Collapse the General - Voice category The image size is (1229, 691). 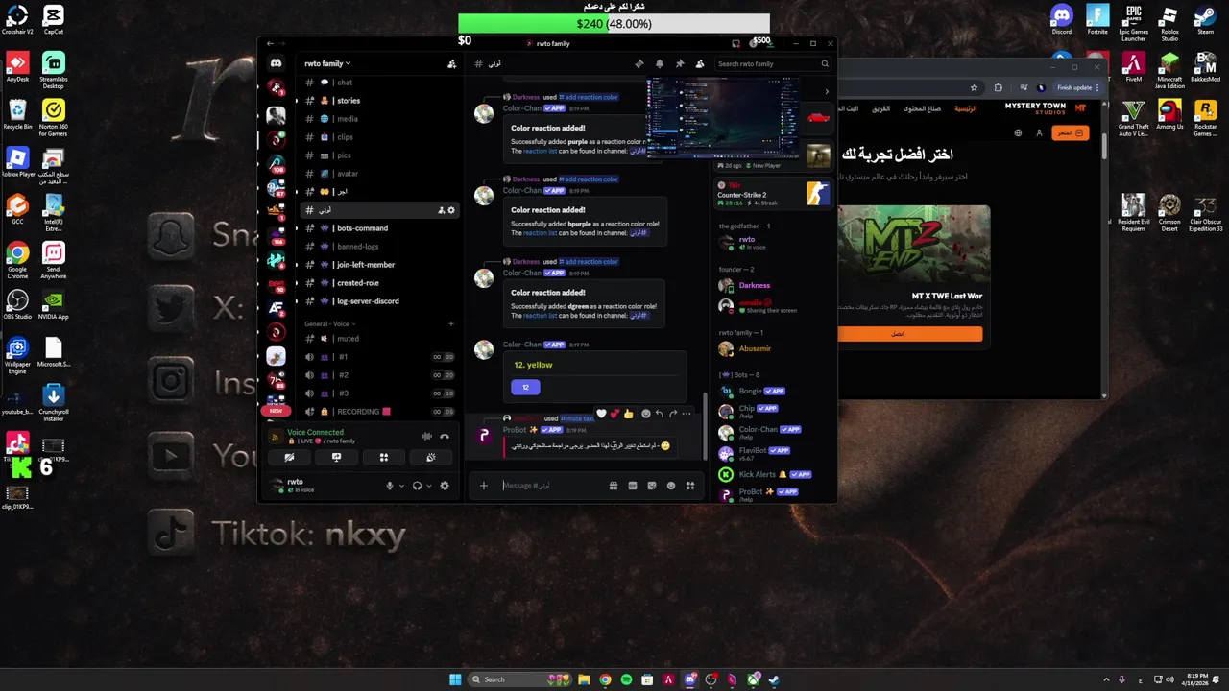(330, 324)
